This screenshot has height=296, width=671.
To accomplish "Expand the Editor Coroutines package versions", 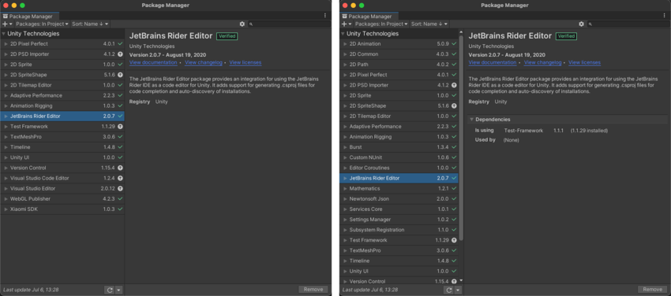I will point(345,168).
